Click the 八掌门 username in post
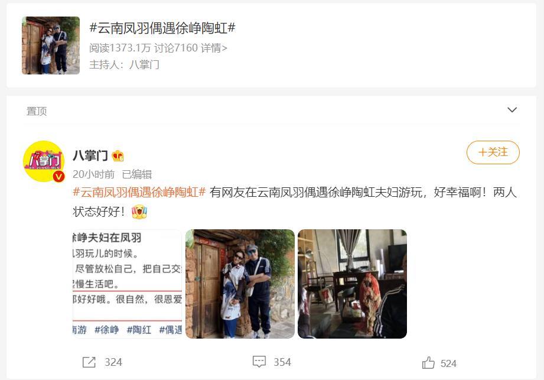This screenshot has height=380, width=544. pyautogui.click(x=90, y=156)
